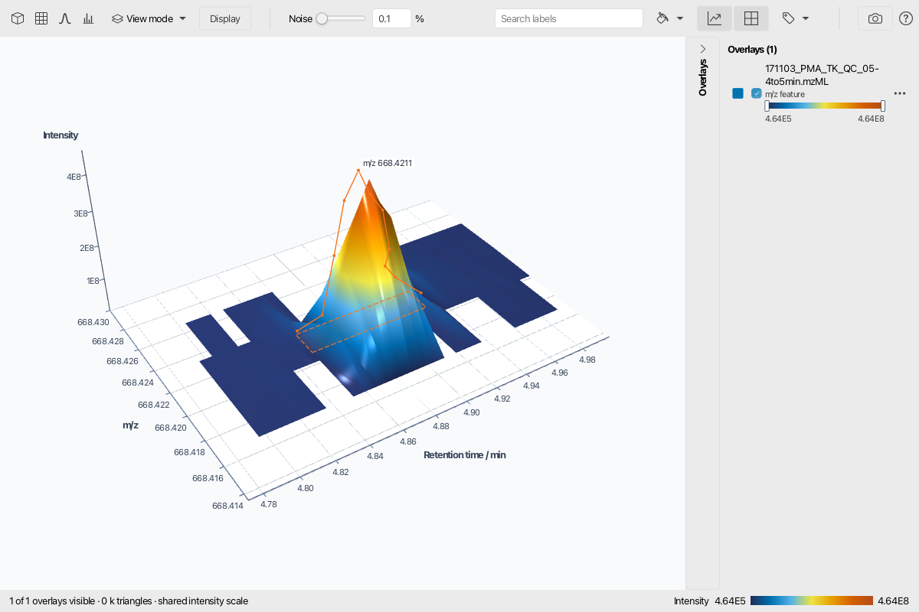
Task: Open help with the question mark icon
Action: point(906,18)
